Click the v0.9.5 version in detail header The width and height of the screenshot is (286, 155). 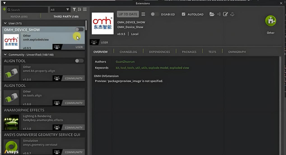[121, 34]
